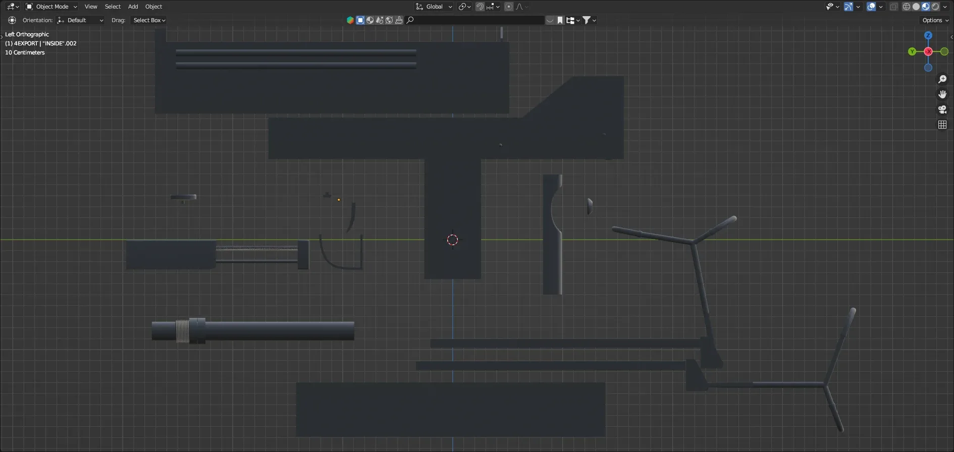
Task: Open the Object menu
Action: [x=153, y=7]
